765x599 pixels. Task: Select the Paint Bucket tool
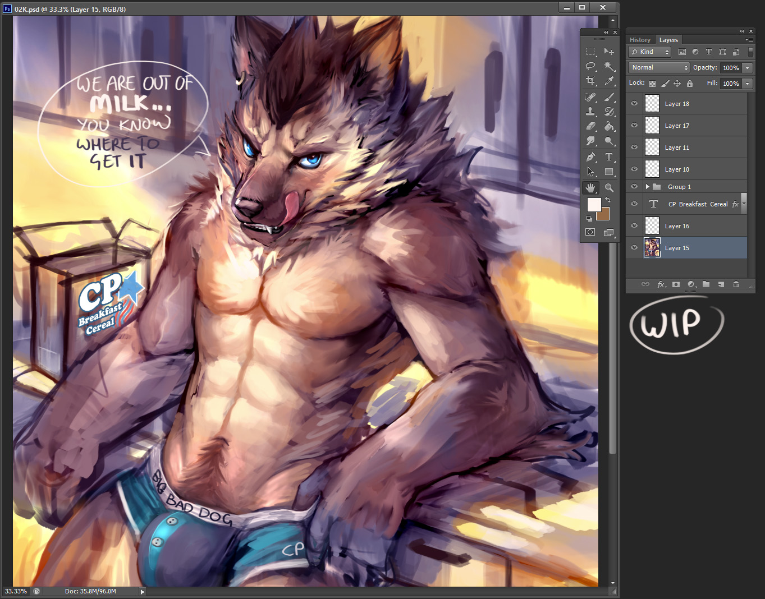(x=609, y=126)
